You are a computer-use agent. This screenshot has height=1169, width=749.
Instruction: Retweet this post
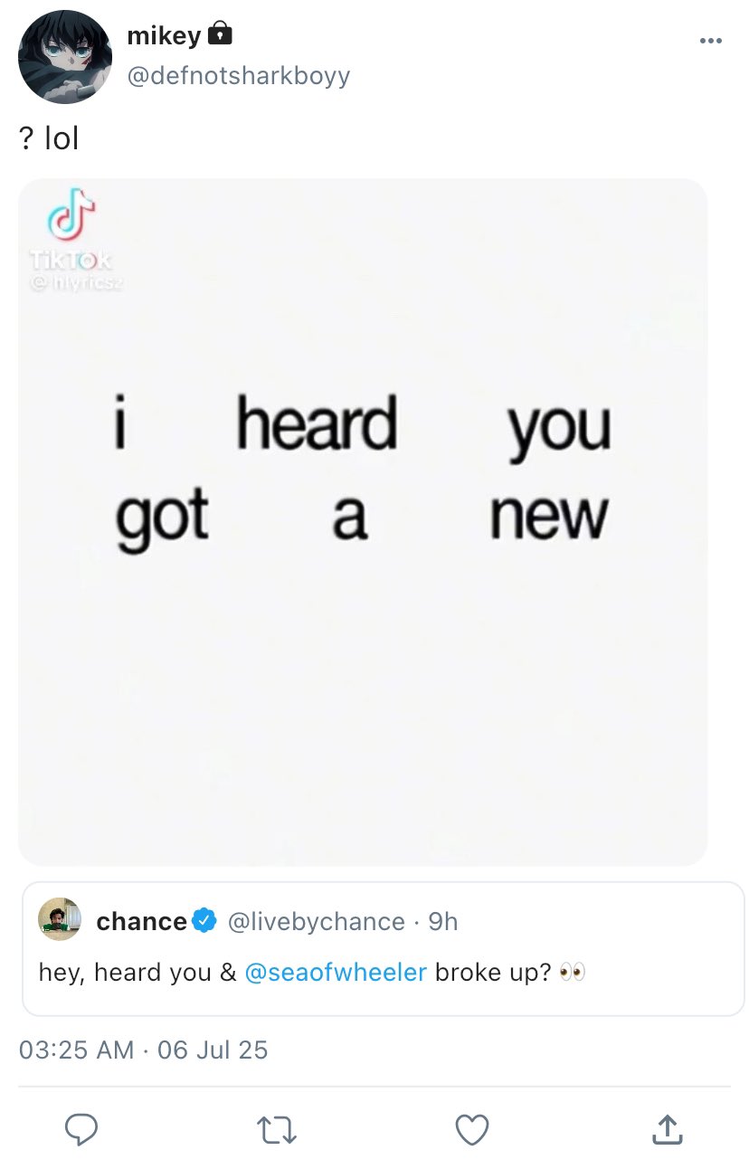(x=276, y=1128)
